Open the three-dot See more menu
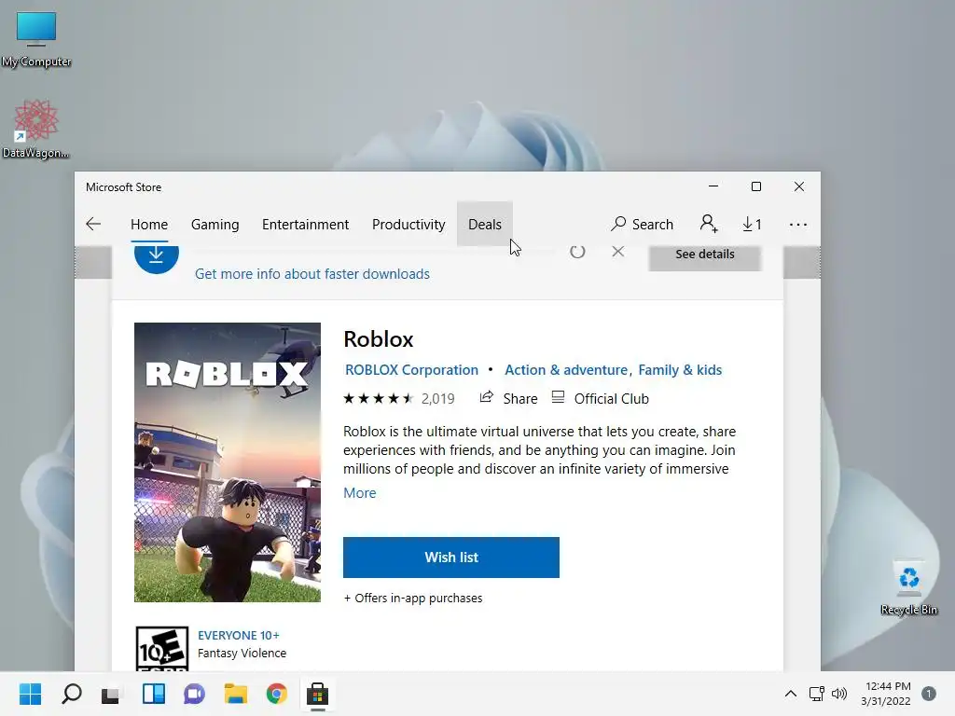This screenshot has width=955, height=716. coord(798,224)
